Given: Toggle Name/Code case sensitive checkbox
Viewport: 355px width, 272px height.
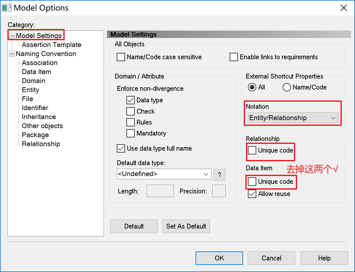Looking at the screenshot, I should coord(121,57).
